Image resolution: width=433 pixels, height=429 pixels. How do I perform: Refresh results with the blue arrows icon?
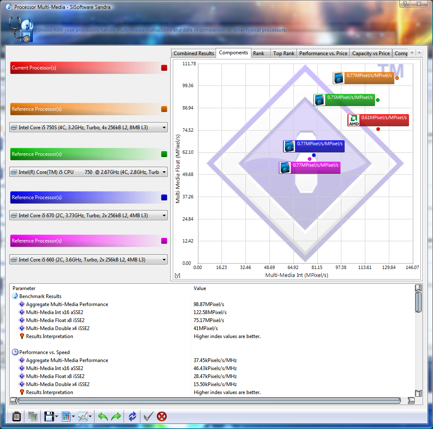[132, 416]
